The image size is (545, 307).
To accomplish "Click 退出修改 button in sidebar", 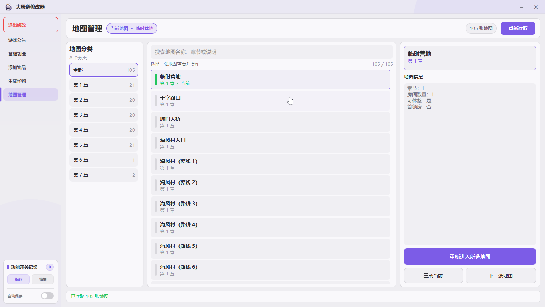I will (31, 25).
